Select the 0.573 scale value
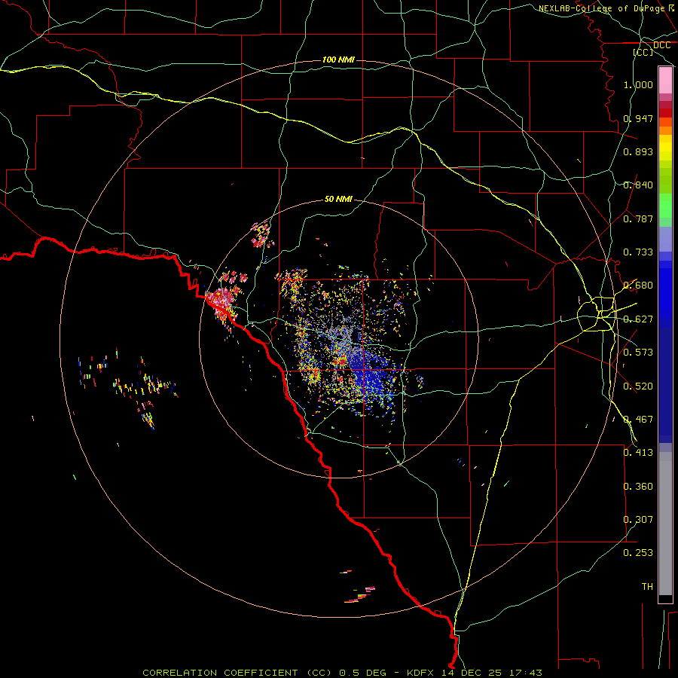678x678 pixels. pyautogui.click(x=638, y=353)
